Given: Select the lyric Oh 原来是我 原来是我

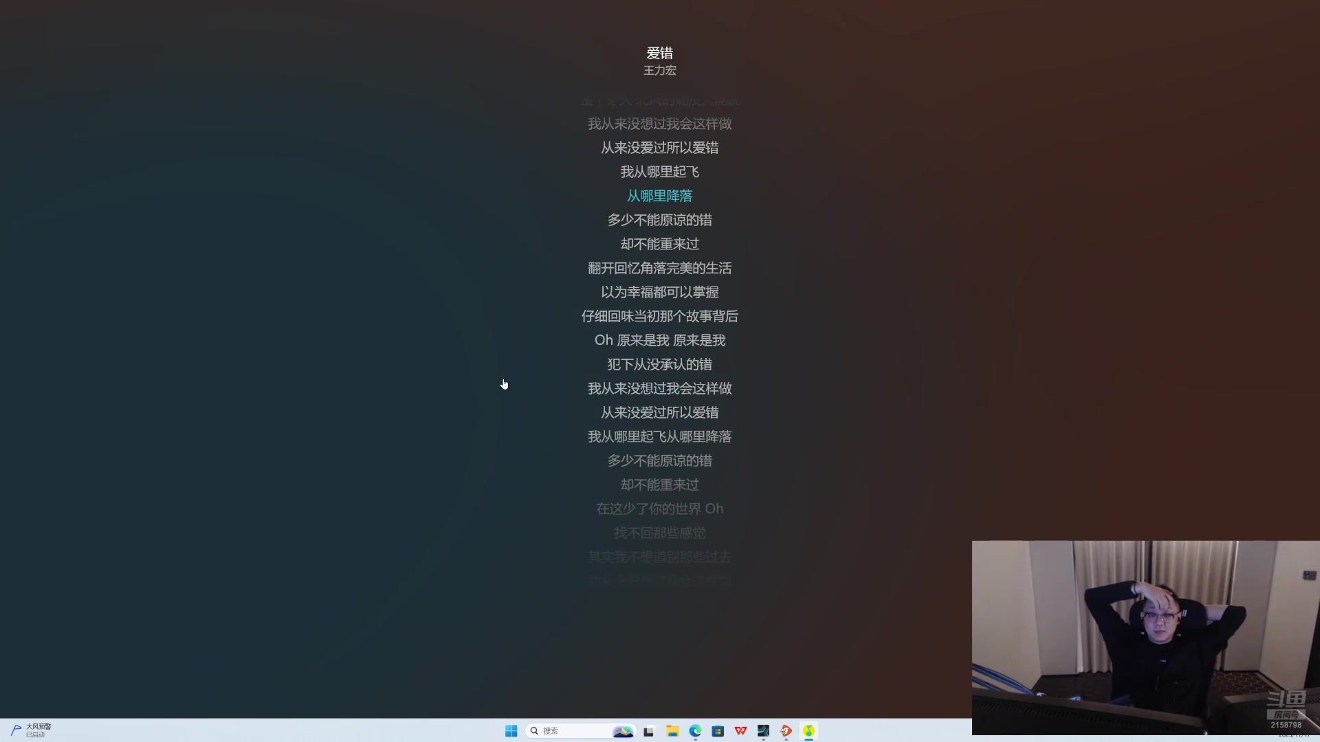Looking at the screenshot, I should (x=659, y=340).
